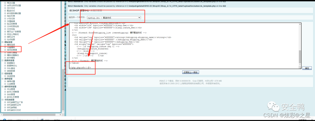The height and width of the screenshot is (121, 315).
Task: Open SQL查询 in the sidebar
Action: tap(11, 68)
